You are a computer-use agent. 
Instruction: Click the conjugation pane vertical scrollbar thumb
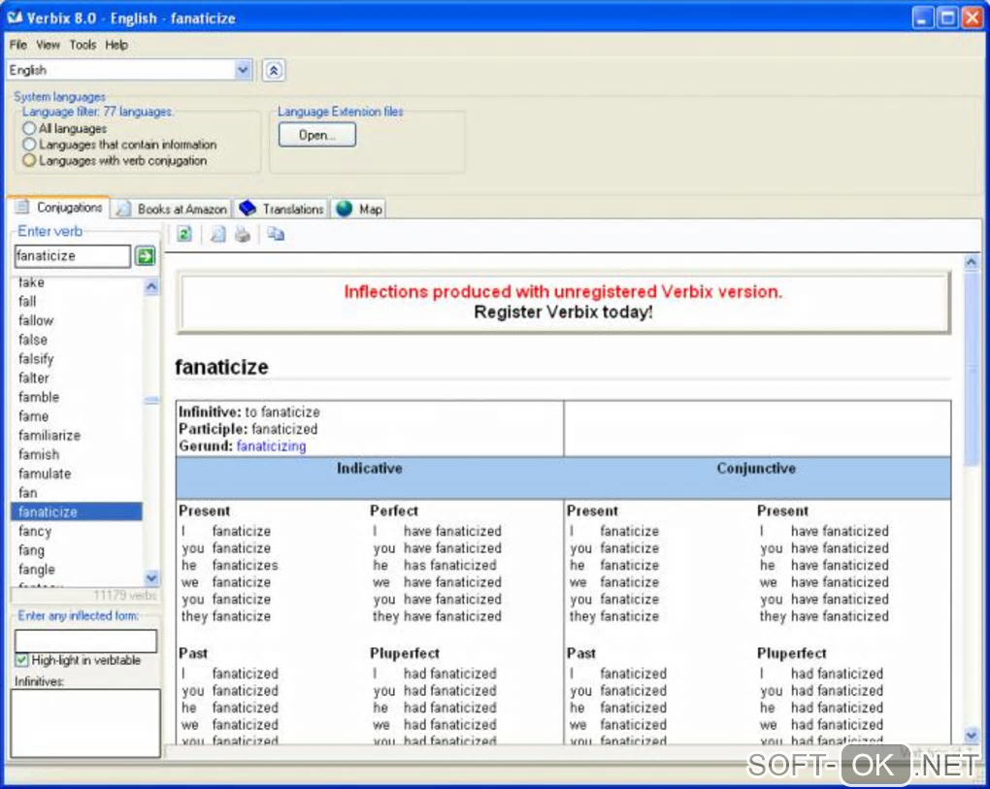(x=972, y=369)
